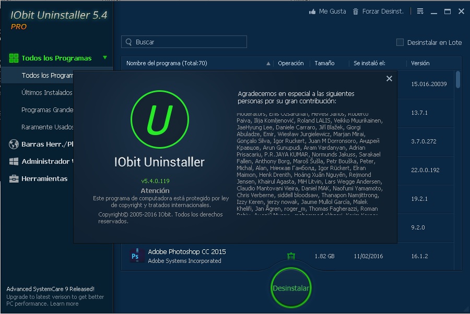470x314 pixels.
Task: Click the 11/02/2016 install date
Action: pos(368,256)
